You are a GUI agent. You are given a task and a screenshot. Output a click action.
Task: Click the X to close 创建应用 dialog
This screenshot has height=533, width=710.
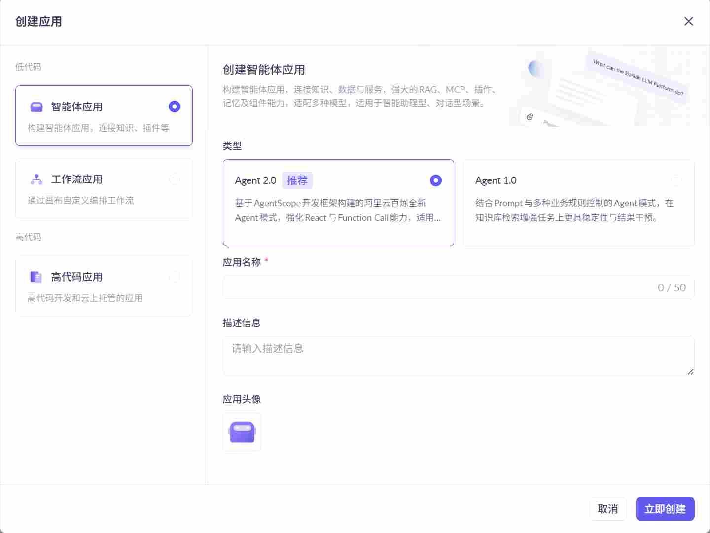tap(689, 21)
